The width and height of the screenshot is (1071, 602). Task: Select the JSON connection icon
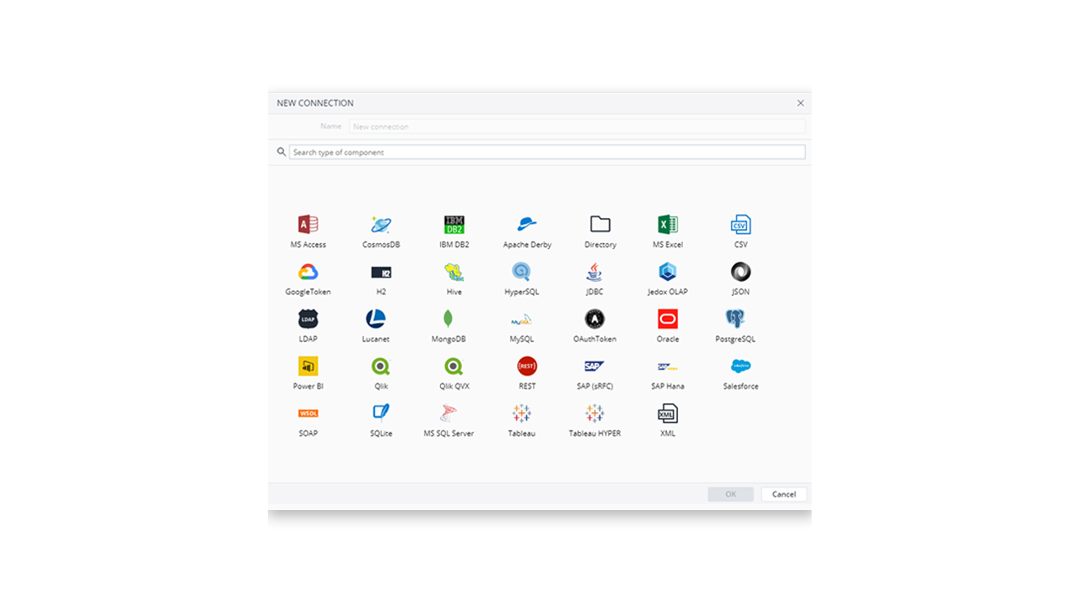740,272
